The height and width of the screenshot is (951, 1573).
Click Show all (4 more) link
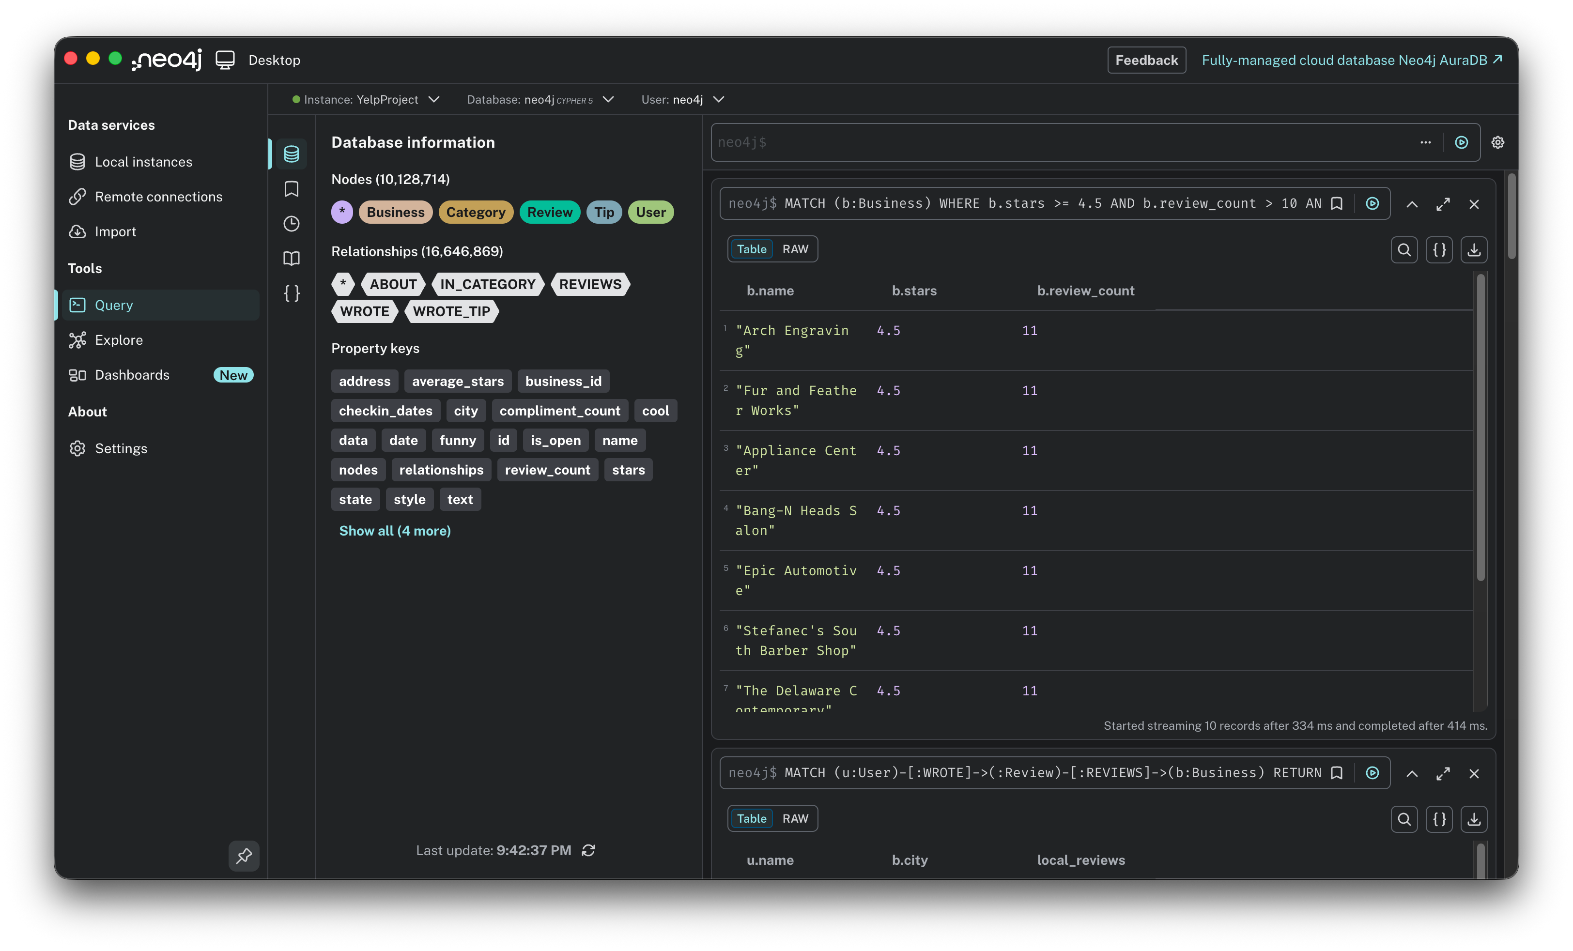pos(395,530)
